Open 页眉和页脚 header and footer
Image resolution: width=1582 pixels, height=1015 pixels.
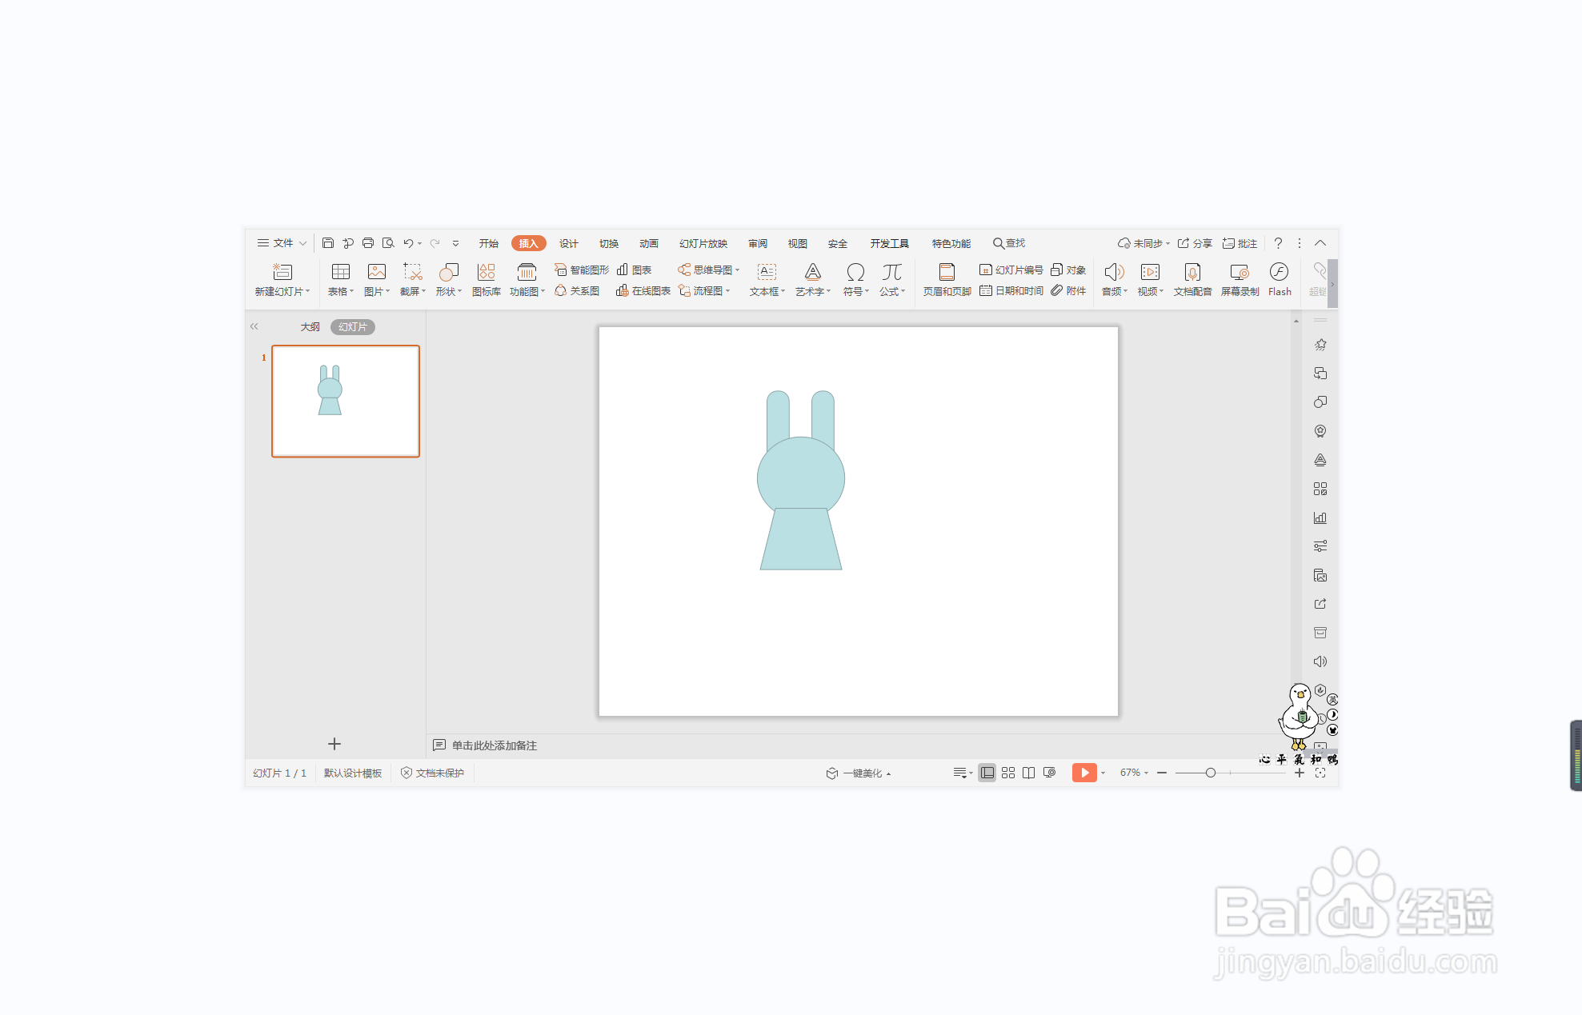pos(947,280)
